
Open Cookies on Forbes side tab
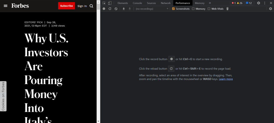[x=3, y=96]
